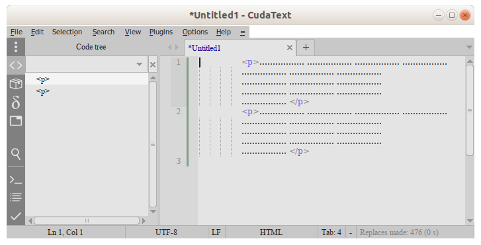Change the HTML lexer in status bar
The height and width of the screenshot is (245, 481).
click(271, 232)
